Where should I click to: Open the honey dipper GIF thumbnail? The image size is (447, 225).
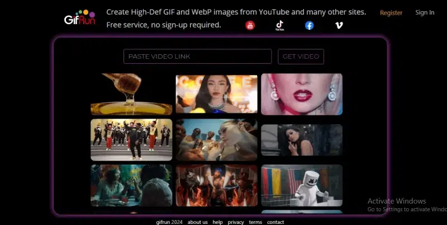(x=131, y=94)
